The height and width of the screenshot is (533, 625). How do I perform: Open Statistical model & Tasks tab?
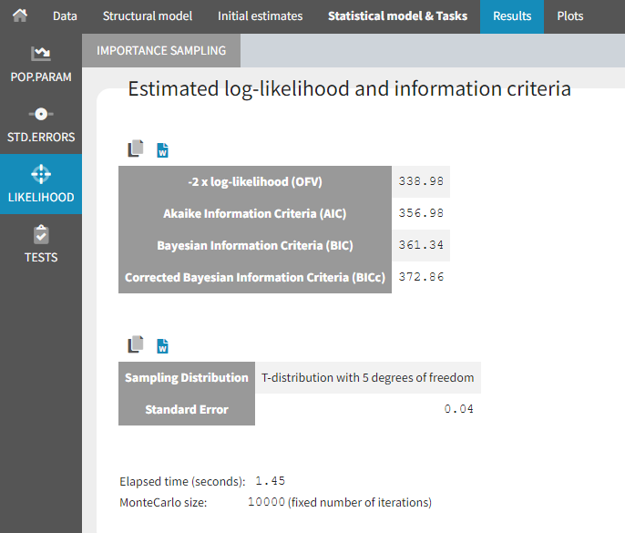coord(397,16)
